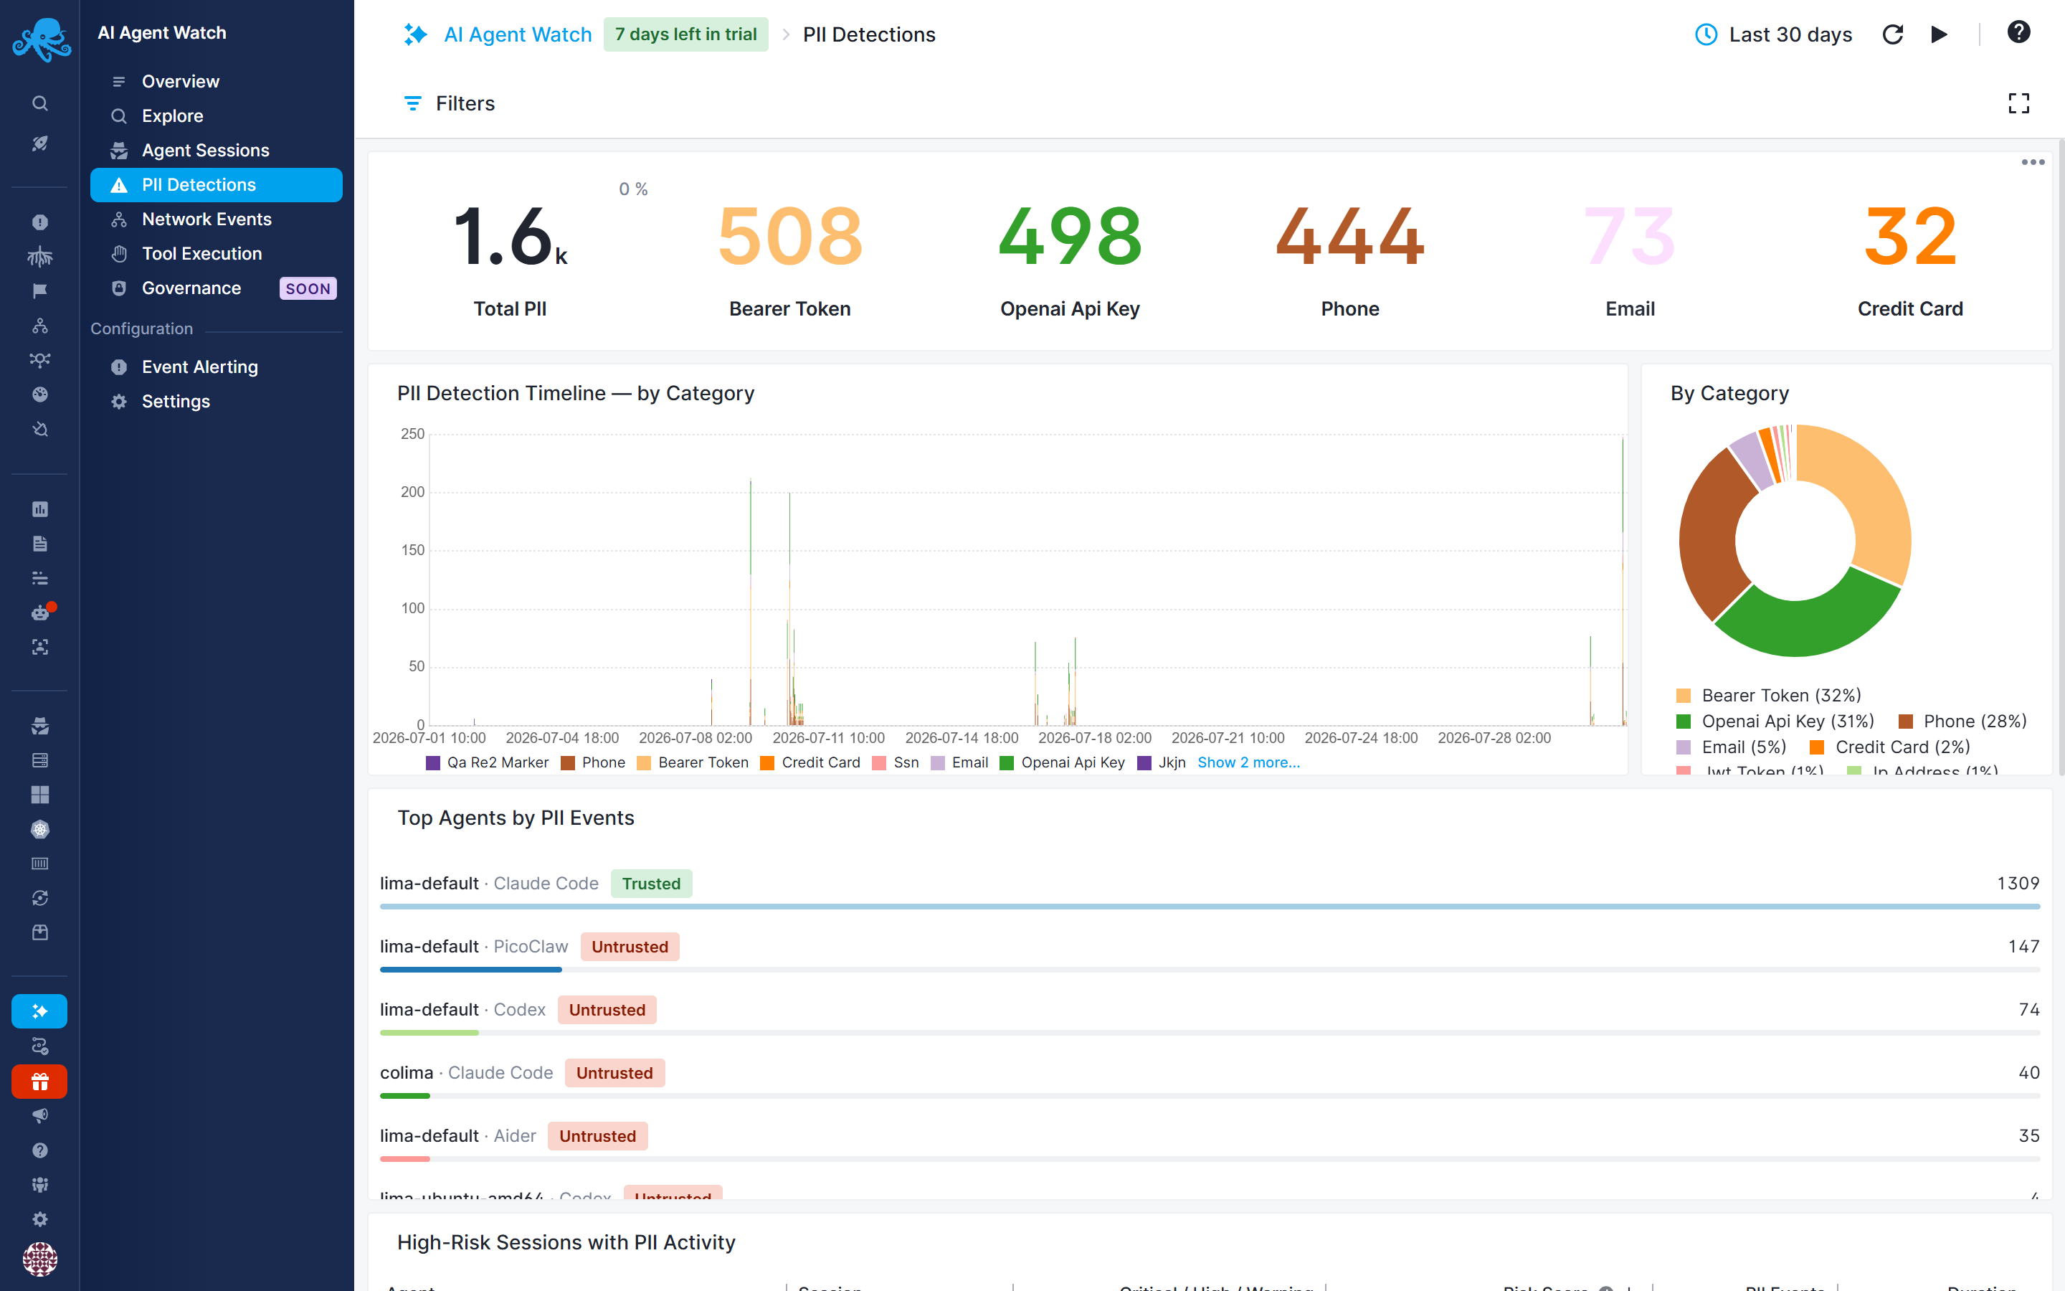Start live playback with play icon

click(1939, 34)
